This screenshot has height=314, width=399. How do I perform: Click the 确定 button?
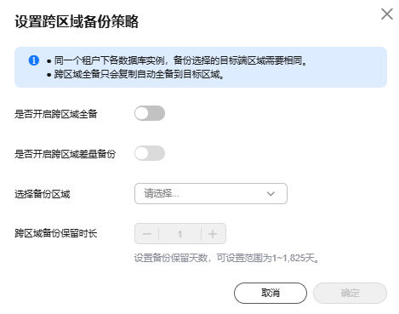tap(350, 293)
